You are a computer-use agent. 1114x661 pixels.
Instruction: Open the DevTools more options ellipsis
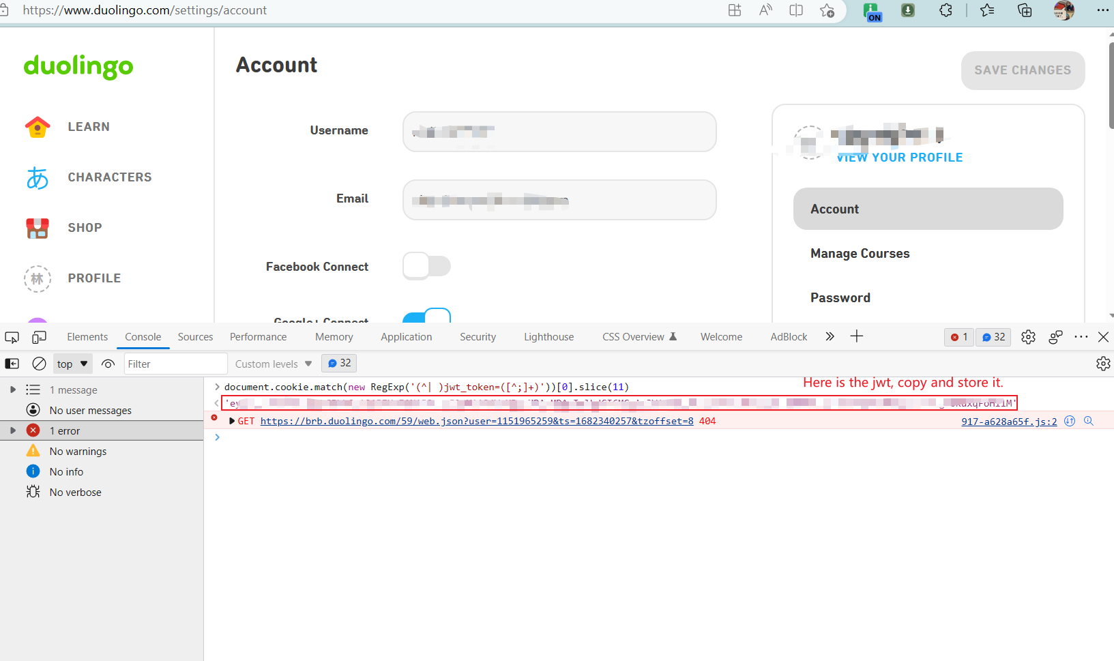(1081, 337)
